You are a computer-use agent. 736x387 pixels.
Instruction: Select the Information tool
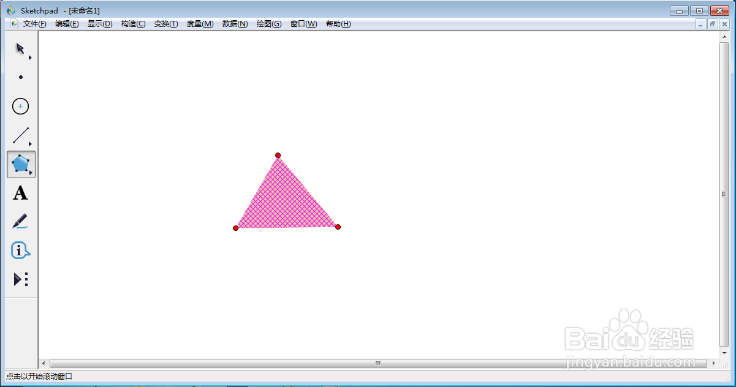[21, 250]
